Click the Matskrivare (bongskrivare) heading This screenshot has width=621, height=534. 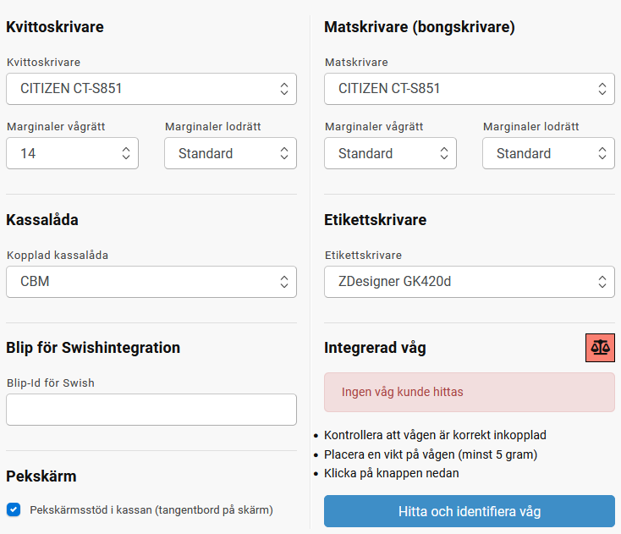420,27
